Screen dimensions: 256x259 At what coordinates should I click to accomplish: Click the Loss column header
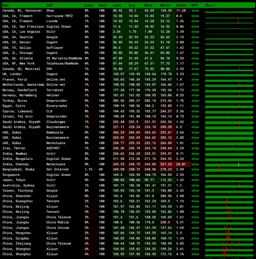coord(89,5)
